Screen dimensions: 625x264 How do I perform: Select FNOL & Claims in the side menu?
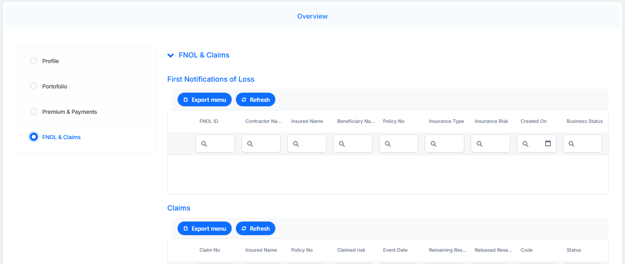pyautogui.click(x=61, y=137)
